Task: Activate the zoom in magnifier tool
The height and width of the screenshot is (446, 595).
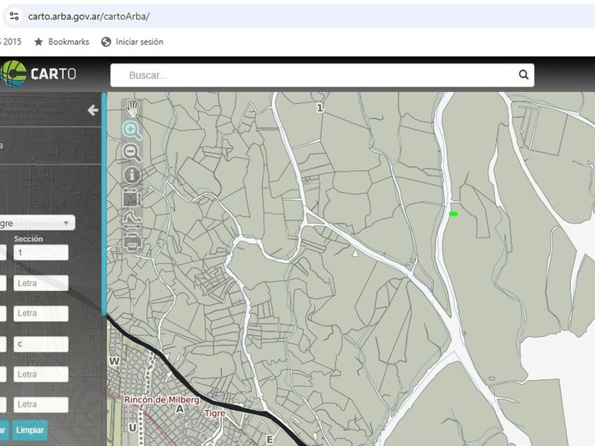Action: coord(132,130)
